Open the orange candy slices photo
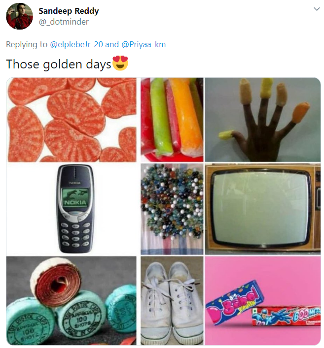Screen dimensions: 324x348 pyautogui.click(x=72, y=120)
